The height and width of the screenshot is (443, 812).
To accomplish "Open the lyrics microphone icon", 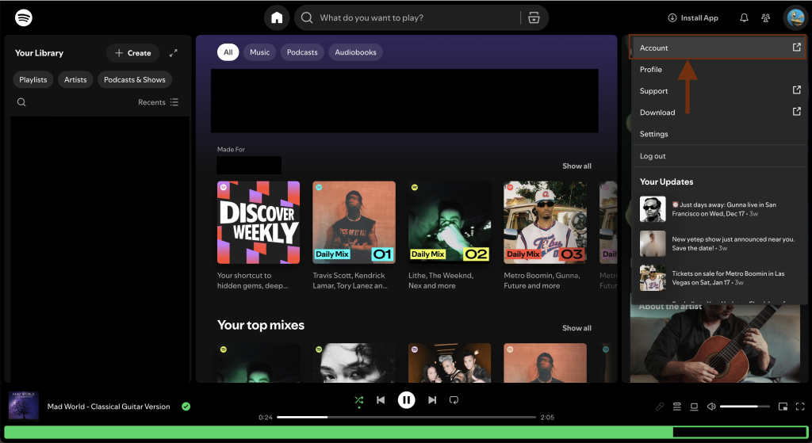I will 659,407.
